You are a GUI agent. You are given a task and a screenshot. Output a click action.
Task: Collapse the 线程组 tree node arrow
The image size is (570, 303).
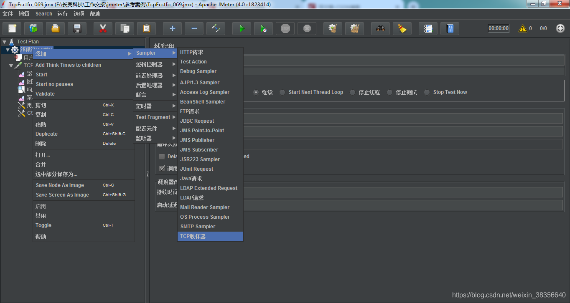pos(8,50)
